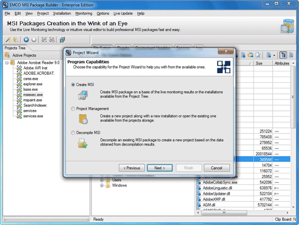The width and height of the screenshot is (299, 225).
Task: Open the View menu
Action: tap(29, 13)
